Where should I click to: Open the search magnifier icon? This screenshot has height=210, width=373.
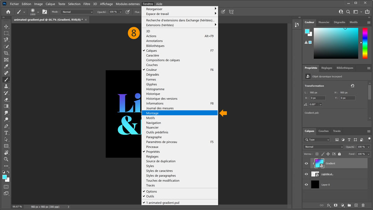click(348, 12)
